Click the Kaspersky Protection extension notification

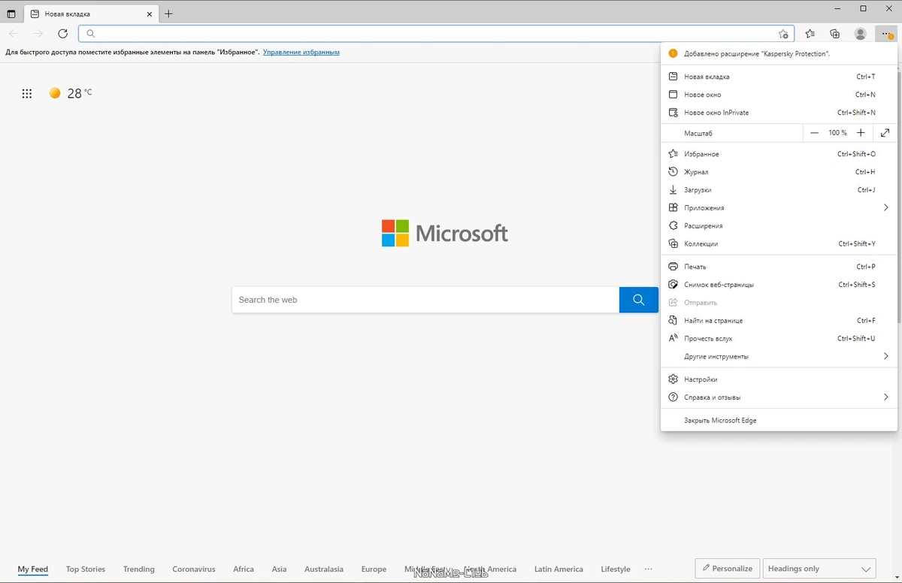click(779, 54)
